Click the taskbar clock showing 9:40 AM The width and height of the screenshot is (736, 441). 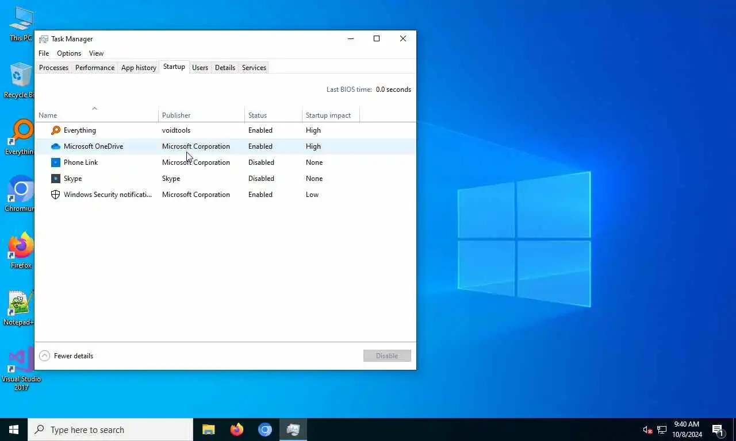687,430
